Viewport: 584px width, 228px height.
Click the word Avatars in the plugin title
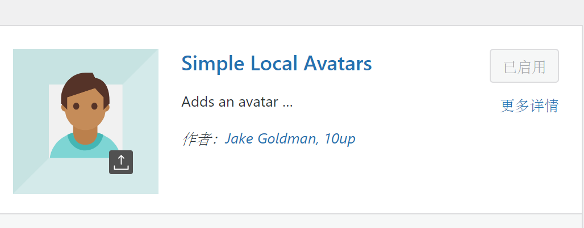click(337, 63)
